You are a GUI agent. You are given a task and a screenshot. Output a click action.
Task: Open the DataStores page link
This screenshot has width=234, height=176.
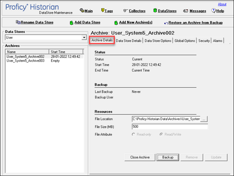pyautogui.click(x=167, y=11)
